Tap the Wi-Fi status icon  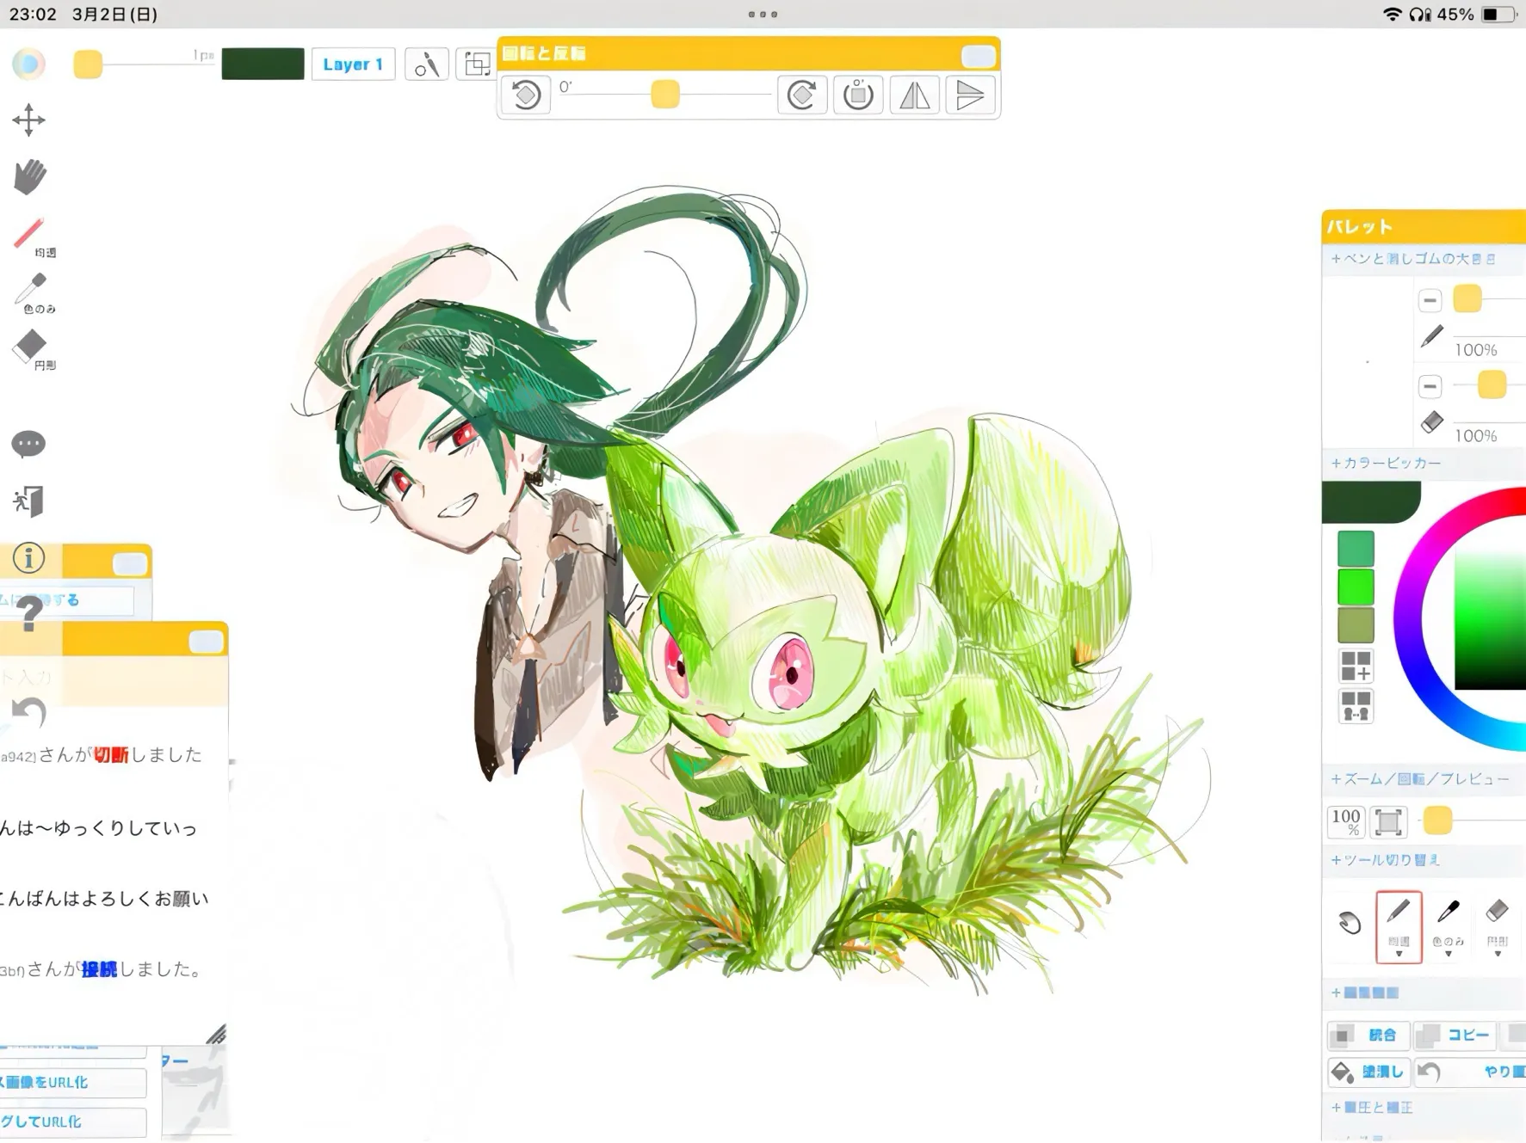click(x=1392, y=15)
